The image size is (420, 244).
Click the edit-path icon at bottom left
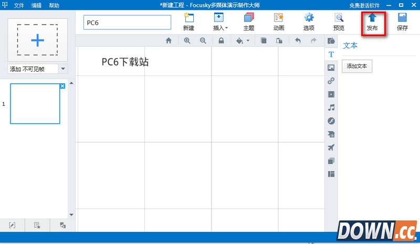point(12,225)
